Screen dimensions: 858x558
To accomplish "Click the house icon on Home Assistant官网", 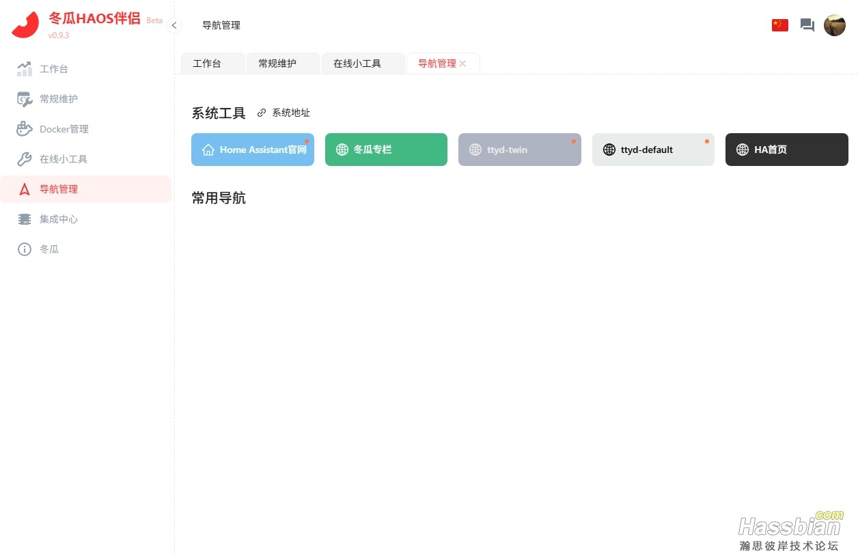I will point(208,150).
